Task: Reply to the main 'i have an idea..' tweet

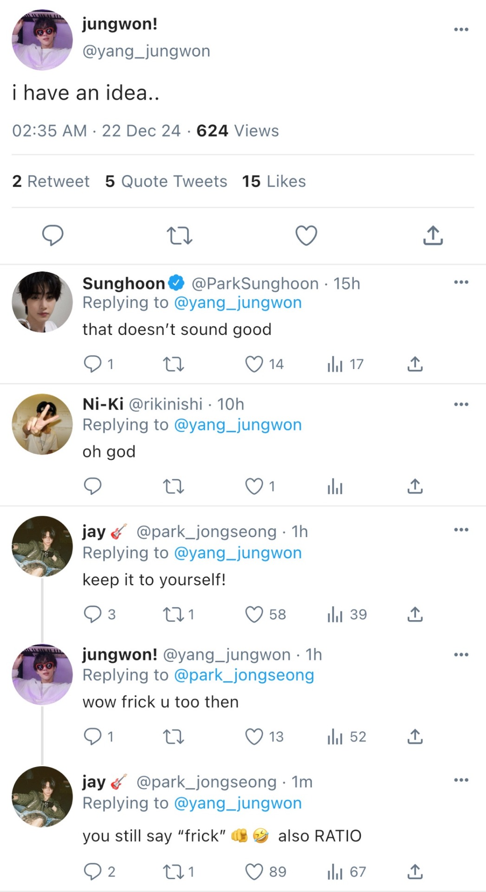Action: 53,236
